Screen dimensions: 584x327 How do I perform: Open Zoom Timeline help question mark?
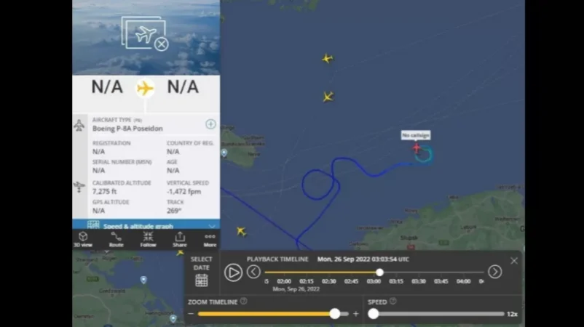(x=244, y=302)
